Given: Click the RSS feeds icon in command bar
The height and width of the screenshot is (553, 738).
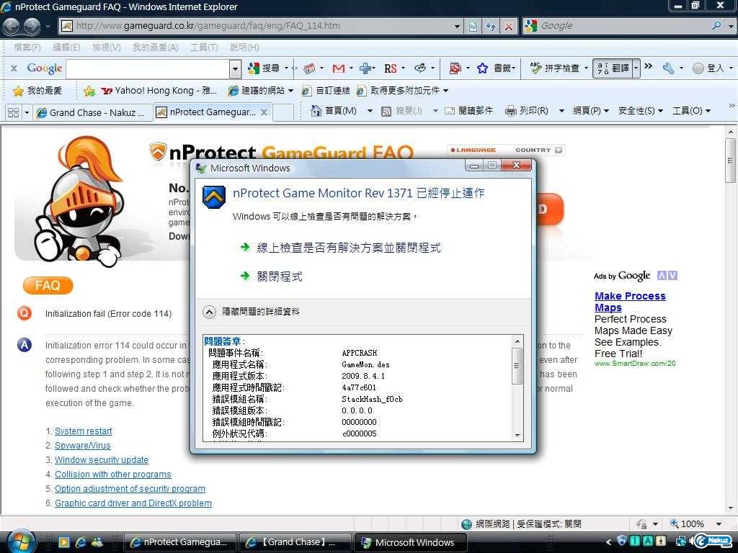Looking at the screenshot, I should [x=386, y=112].
